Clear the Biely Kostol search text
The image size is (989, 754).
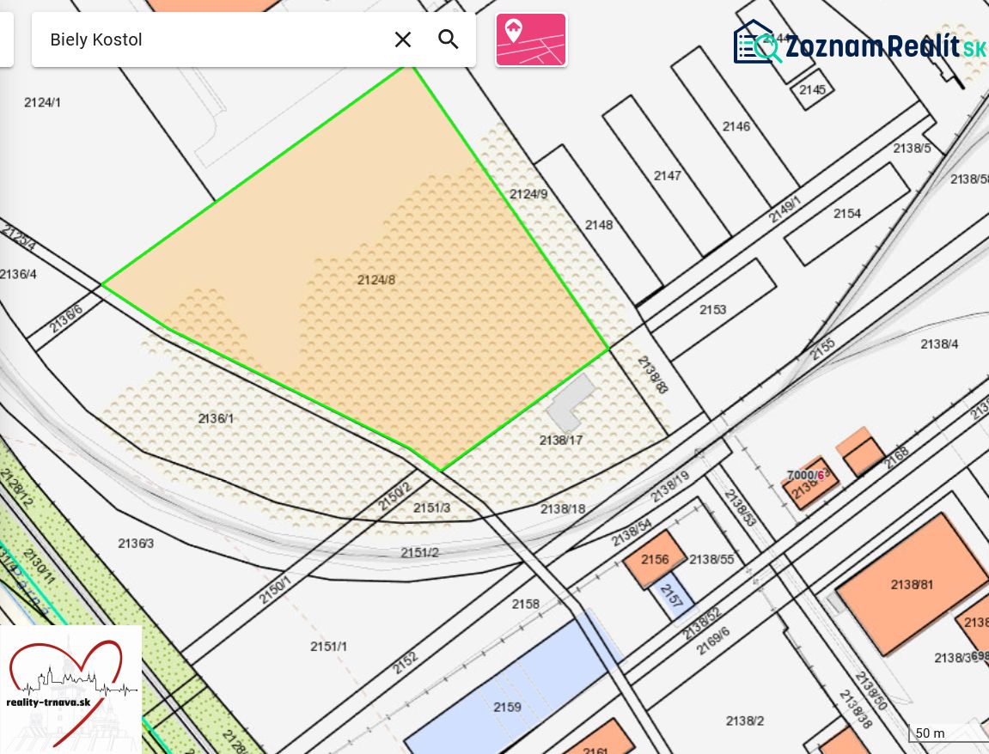pyautogui.click(x=403, y=40)
